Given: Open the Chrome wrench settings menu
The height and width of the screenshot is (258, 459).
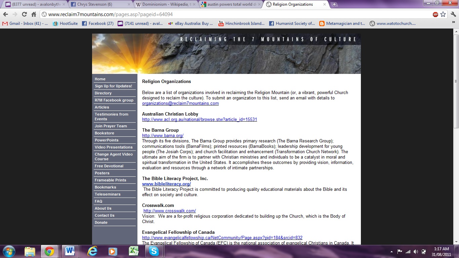Looking at the screenshot, I should [x=453, y=14].
